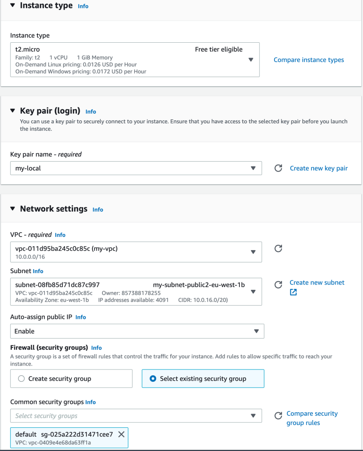Open the common security groups dropdown
The image size is (363, 451).
click(x=253, y=415)
